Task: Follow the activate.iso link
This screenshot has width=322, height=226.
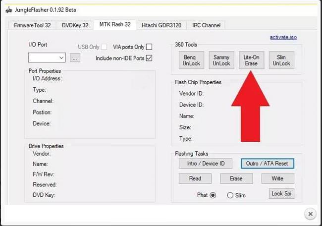Action: pyautogui.click(x=283, y=37)
